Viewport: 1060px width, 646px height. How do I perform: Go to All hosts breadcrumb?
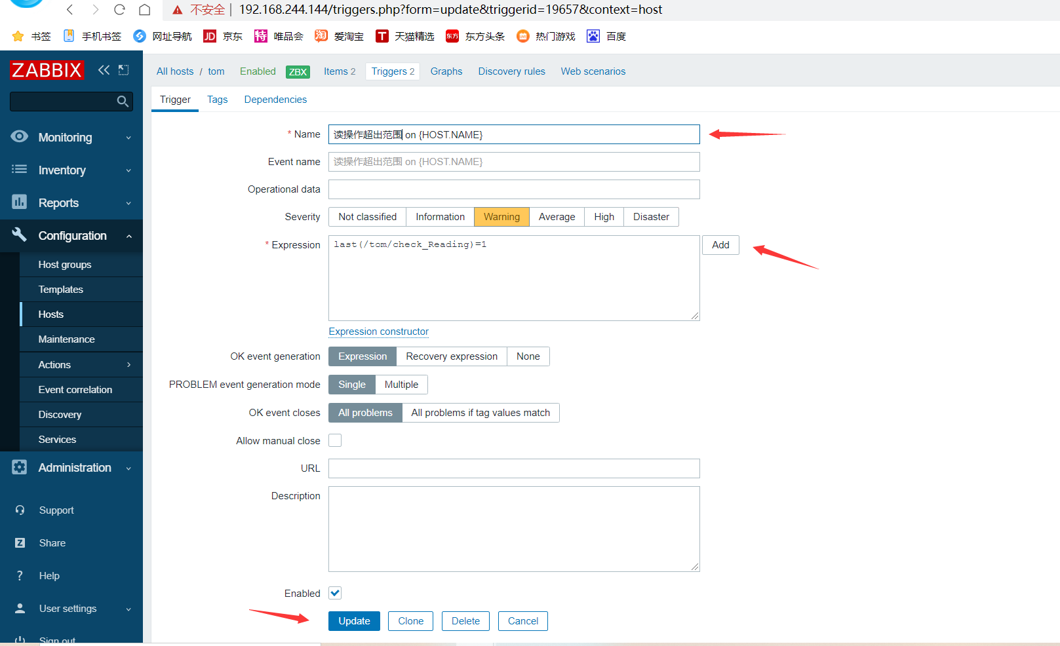pyautogui.click(x=175, y=71)
